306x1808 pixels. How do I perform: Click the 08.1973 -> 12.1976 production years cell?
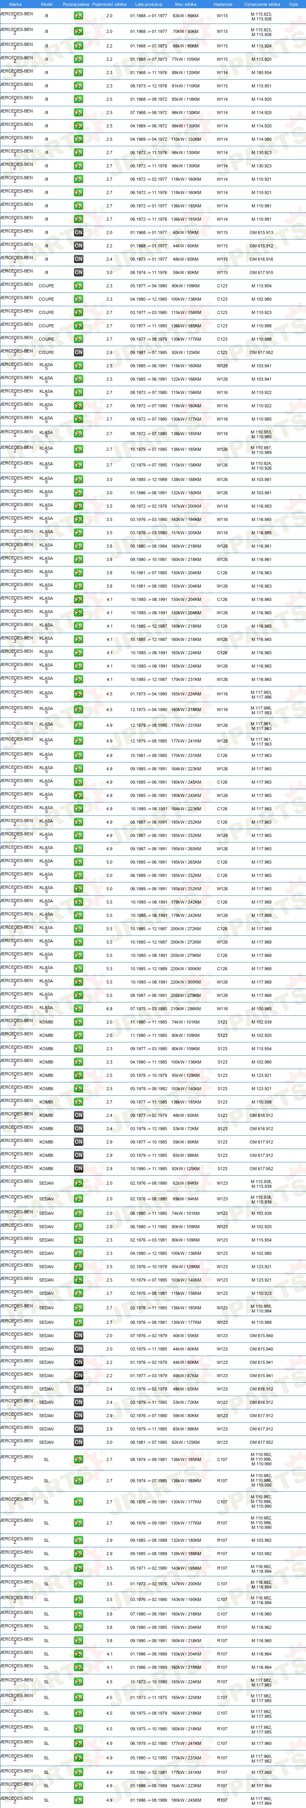coord(148,86)
